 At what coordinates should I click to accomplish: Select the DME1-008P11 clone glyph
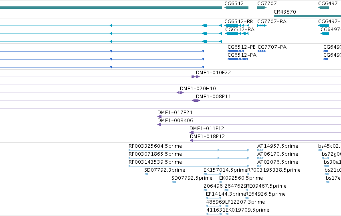(196, 101)
